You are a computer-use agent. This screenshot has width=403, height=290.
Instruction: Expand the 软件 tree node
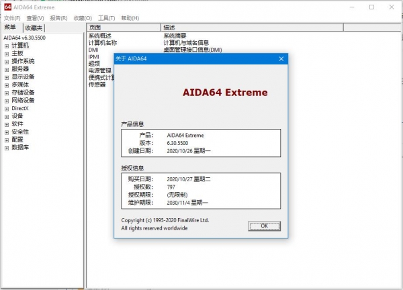(x=7, y=125)
